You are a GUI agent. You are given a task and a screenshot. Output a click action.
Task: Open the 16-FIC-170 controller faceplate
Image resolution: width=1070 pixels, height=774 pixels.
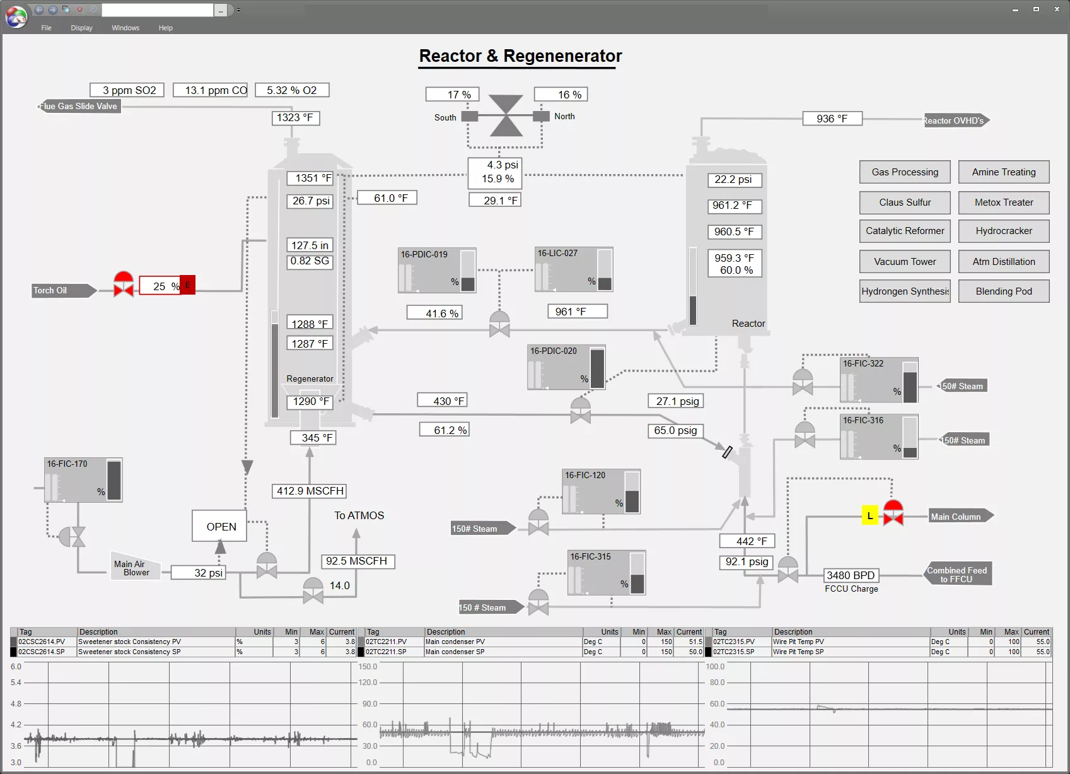coord(83,480)
